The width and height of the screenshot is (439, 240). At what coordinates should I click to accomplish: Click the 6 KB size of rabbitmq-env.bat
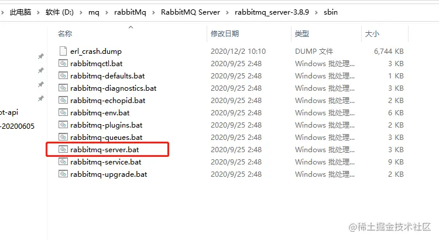click(x=396, y=112)
